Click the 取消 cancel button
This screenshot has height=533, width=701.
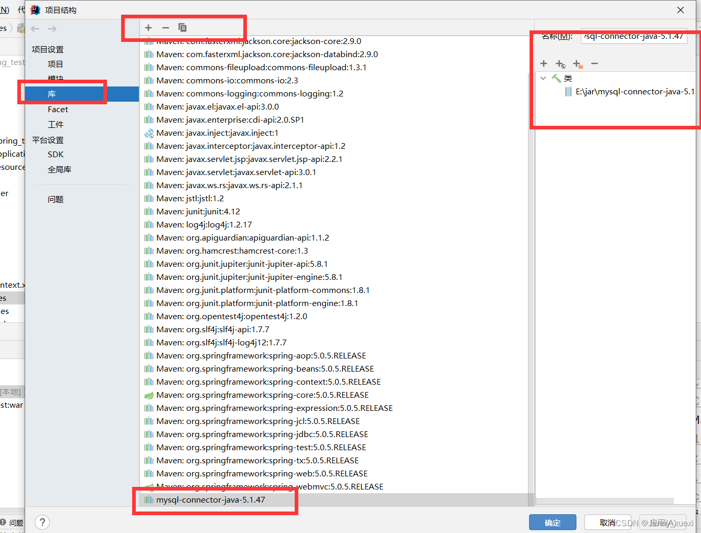(x=608, y=523)
